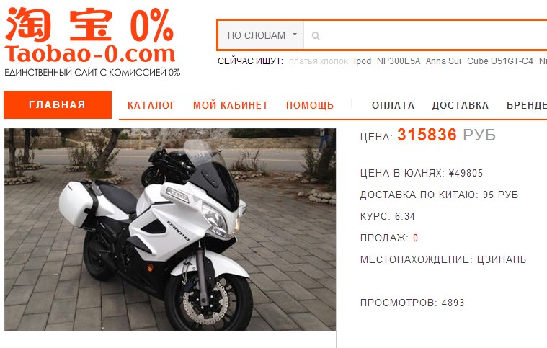Click the Taobao-0.com logo
The height and width of the screenshot is (348, 547).
[x=92, y=42]
